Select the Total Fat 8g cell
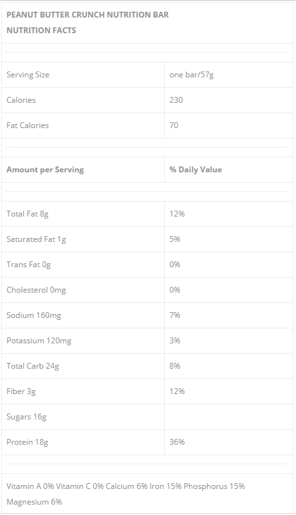 pyautogui.click(x=83, y=214)
